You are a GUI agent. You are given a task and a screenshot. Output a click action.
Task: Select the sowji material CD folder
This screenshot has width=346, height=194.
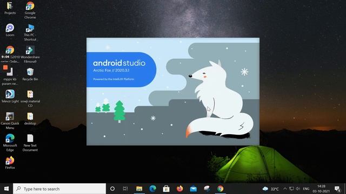tap(30, 99)
